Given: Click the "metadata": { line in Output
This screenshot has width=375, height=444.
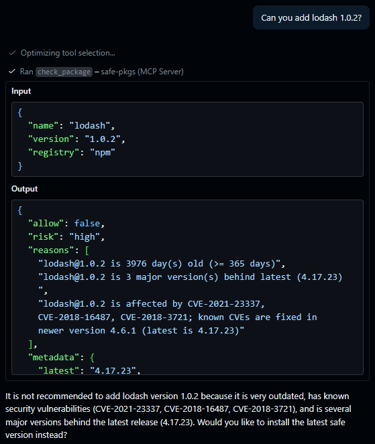Looking at the screenshot, I should pyautogui.click(x=61, y=358).
